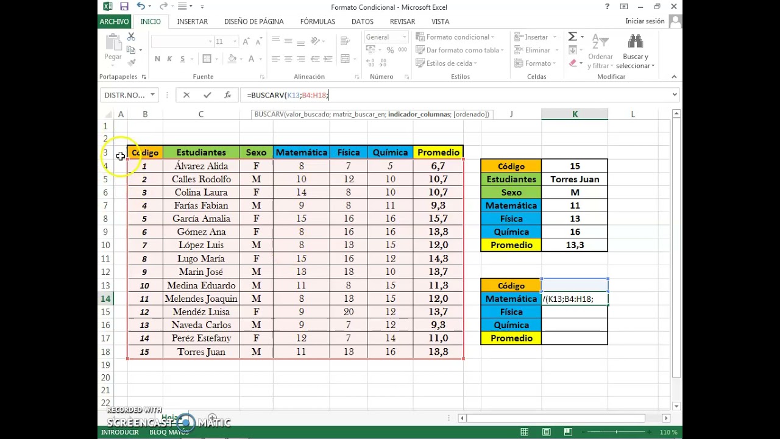
Task: Open Excel help question mark
Action: (607, 7)
